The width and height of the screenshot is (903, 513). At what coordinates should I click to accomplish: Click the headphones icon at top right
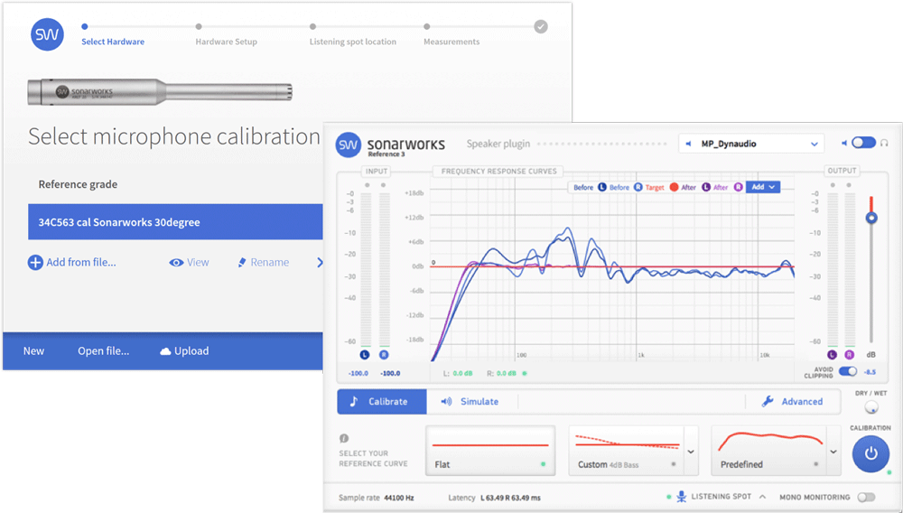tap(884, 143)
